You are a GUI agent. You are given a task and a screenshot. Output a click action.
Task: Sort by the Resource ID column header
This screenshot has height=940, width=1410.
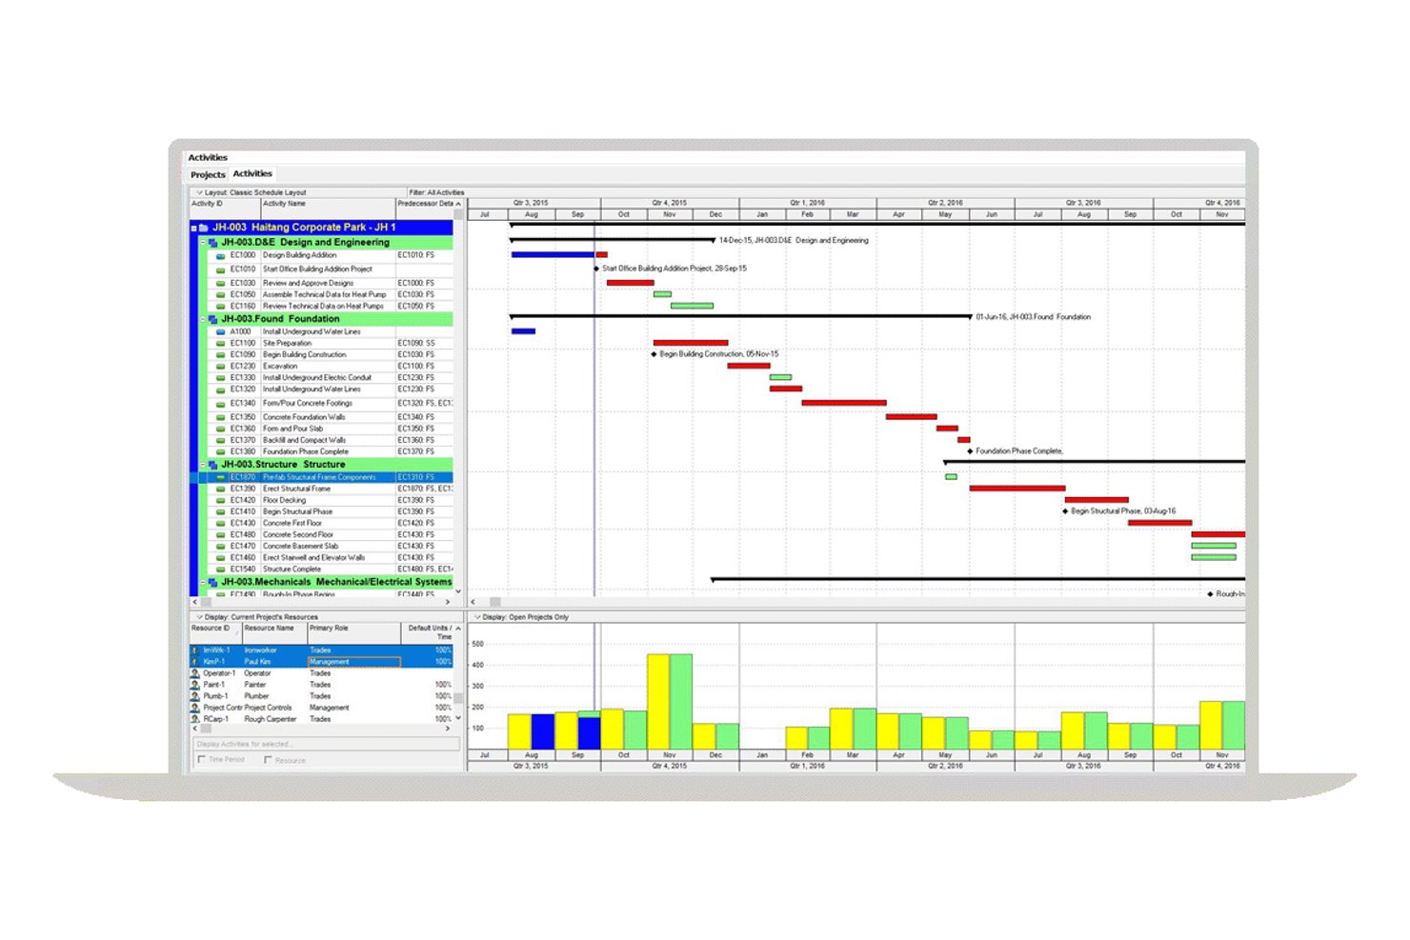pos(215,632)
